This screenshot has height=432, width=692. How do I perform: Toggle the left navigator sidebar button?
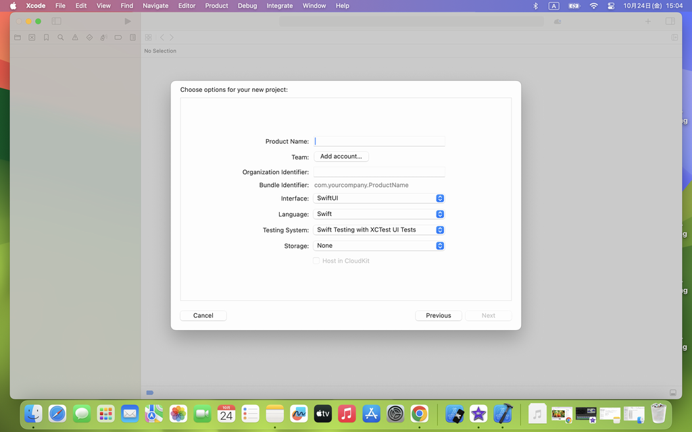click(57, 22)
